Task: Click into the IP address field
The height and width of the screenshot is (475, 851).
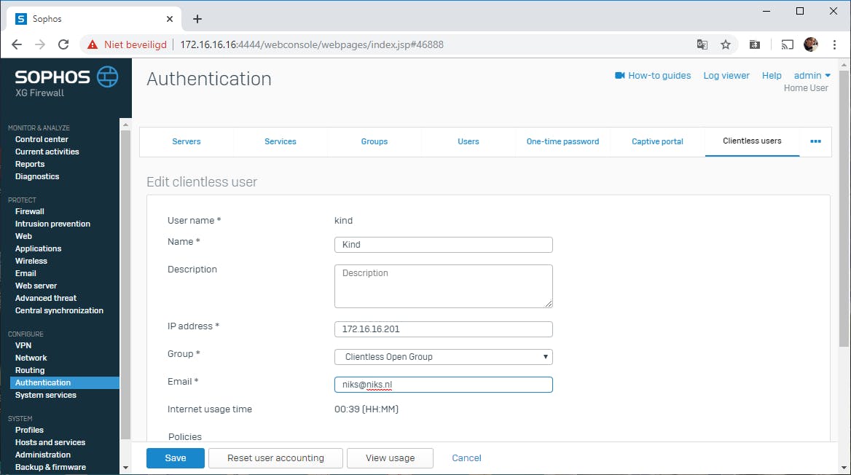Action: 443,329
